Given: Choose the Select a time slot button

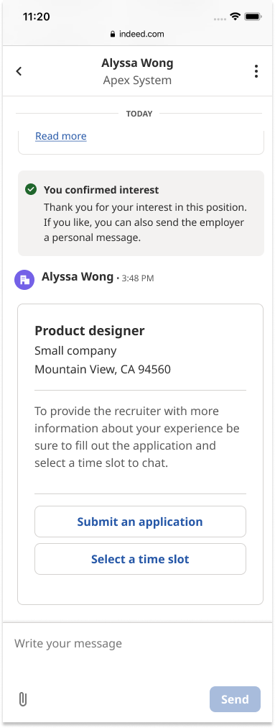Looking at the screenshot, I should tap(140, 559).
